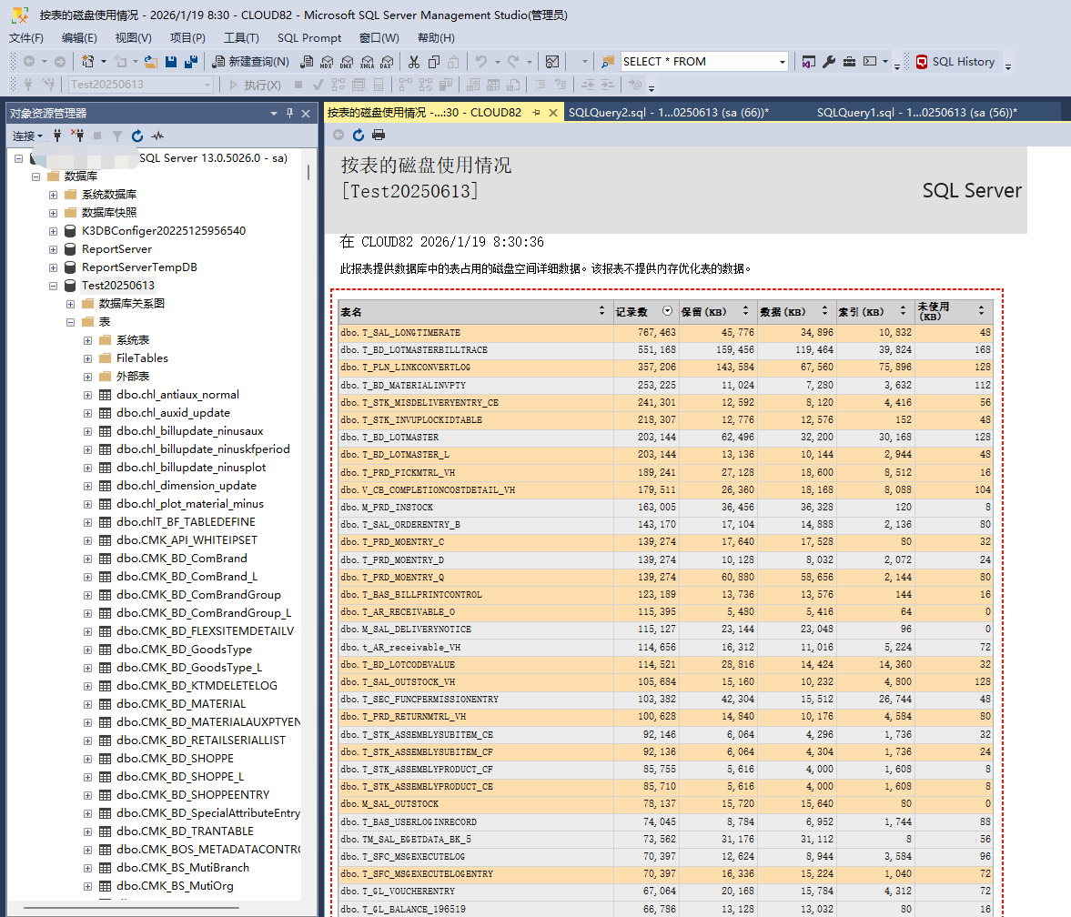The height and width of the screenshot is (917, 1071).
Task: Select dbo.CMK_BD_MATERIAL table in tree
Action: click(181, 704)
